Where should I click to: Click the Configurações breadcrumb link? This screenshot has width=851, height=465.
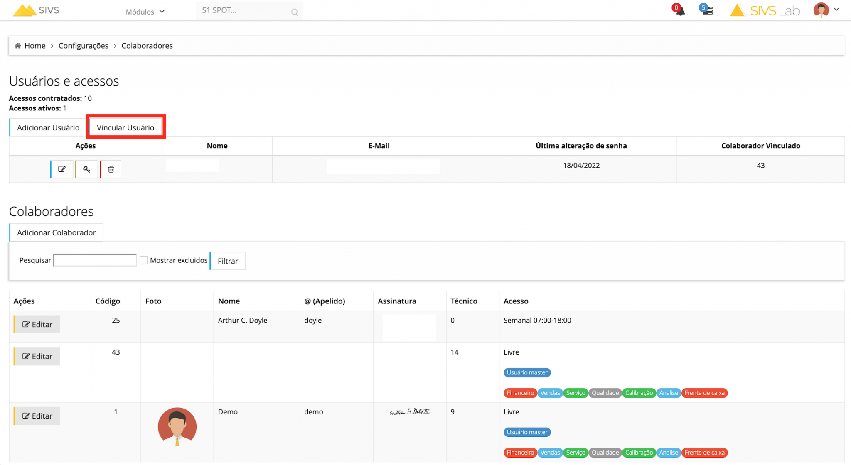click(83, 46)
